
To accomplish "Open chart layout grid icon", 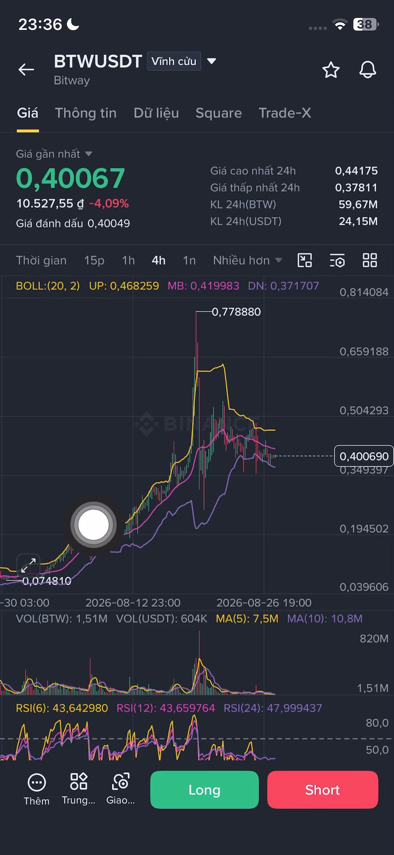I will tap(370, 260).
